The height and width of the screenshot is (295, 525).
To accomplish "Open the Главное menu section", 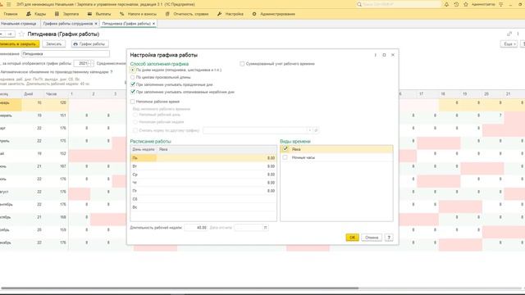I will tap(11, 14).
